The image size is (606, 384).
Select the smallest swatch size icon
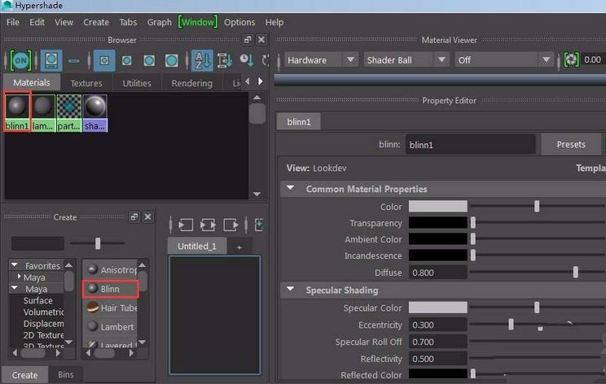tap(104, 60)
